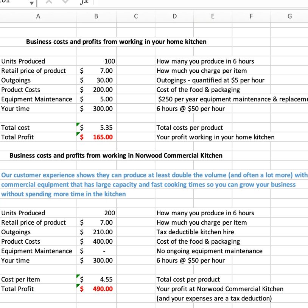The height and width of the screenshot is (308, 308).
Task: Click green triangle on the 490.00 profit cell
Action: pos(78,286)
